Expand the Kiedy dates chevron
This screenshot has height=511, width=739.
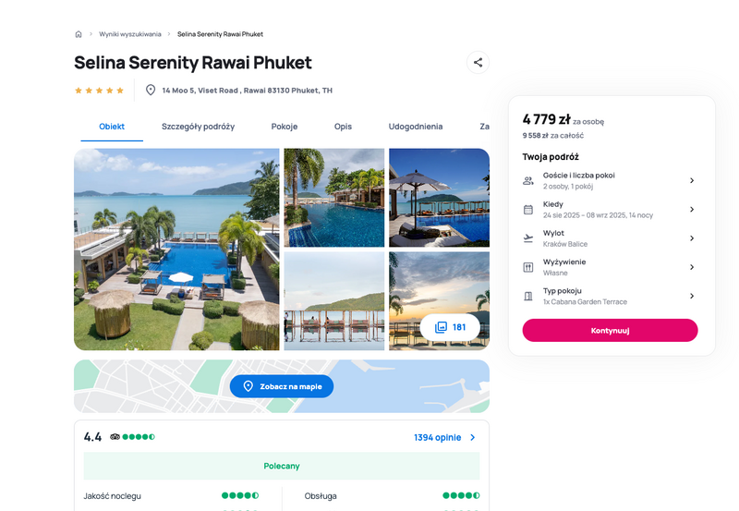[x=692, y=210]
